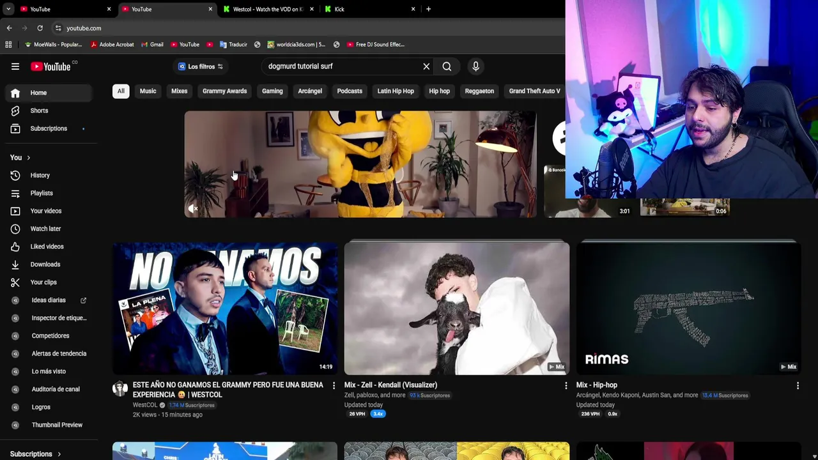
Task: Switch to the Westcol VOD browser tab
Action: (x=268, y=9)
